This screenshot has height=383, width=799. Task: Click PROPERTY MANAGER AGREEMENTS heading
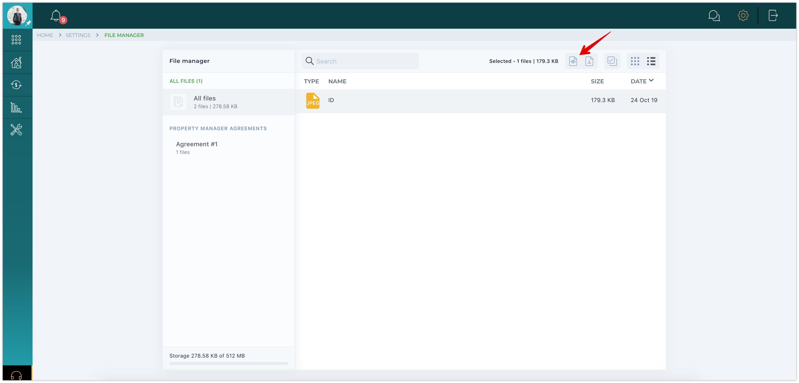point(218,128)
